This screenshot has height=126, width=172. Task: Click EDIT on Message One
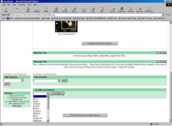158,53
